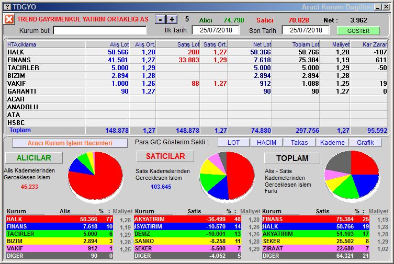Select pink SEKER row in sellers list
Image resolution: width=394 pixels, height=264 pixels.
[x=188, y=248]
